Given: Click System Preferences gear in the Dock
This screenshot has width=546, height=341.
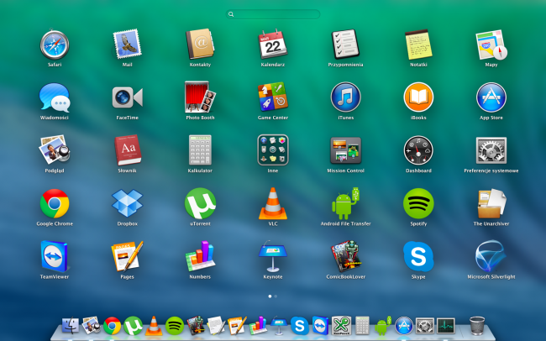Looking at the screenshot, I should pyautogui.click(x=425, y=326).
